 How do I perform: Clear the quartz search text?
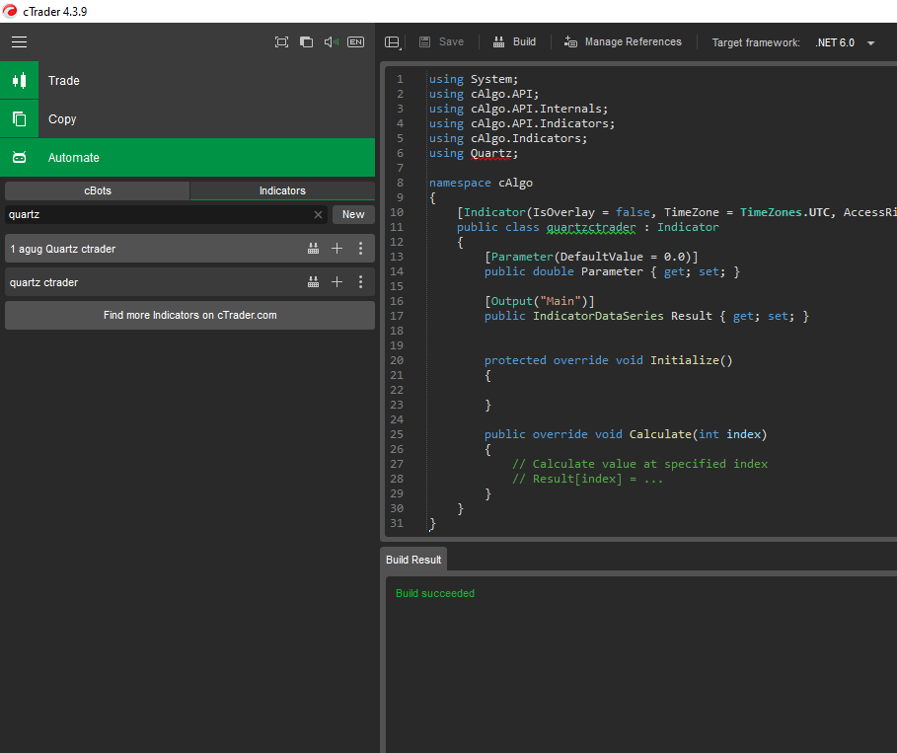coord(318,214)
